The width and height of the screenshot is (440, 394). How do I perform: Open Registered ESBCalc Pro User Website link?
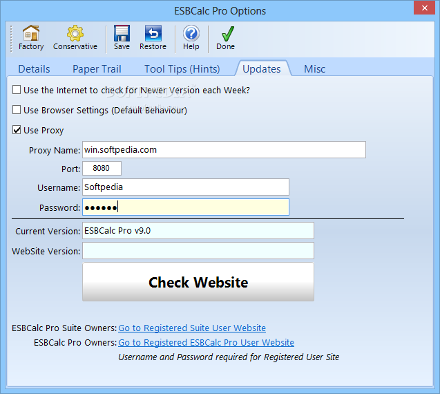[x=206, y=343]
